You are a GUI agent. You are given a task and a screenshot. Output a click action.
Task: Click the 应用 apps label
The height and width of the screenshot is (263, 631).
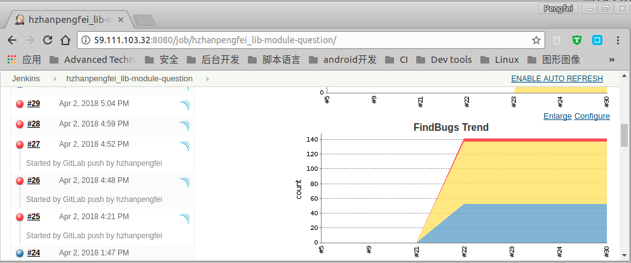(31, 60)
